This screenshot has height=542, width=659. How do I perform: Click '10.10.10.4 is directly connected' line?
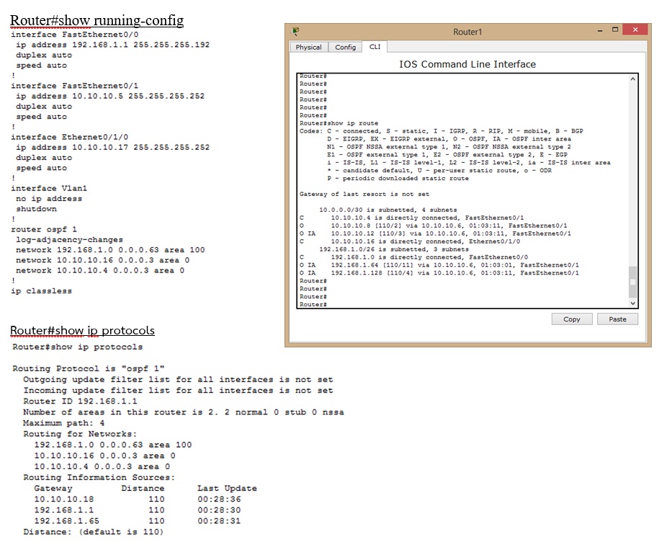click(411, 218)
